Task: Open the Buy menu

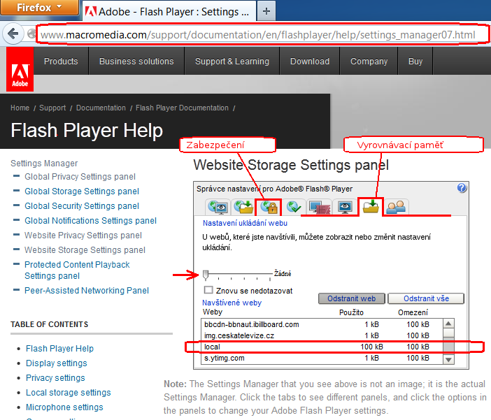Action: (x=415, y=61)
